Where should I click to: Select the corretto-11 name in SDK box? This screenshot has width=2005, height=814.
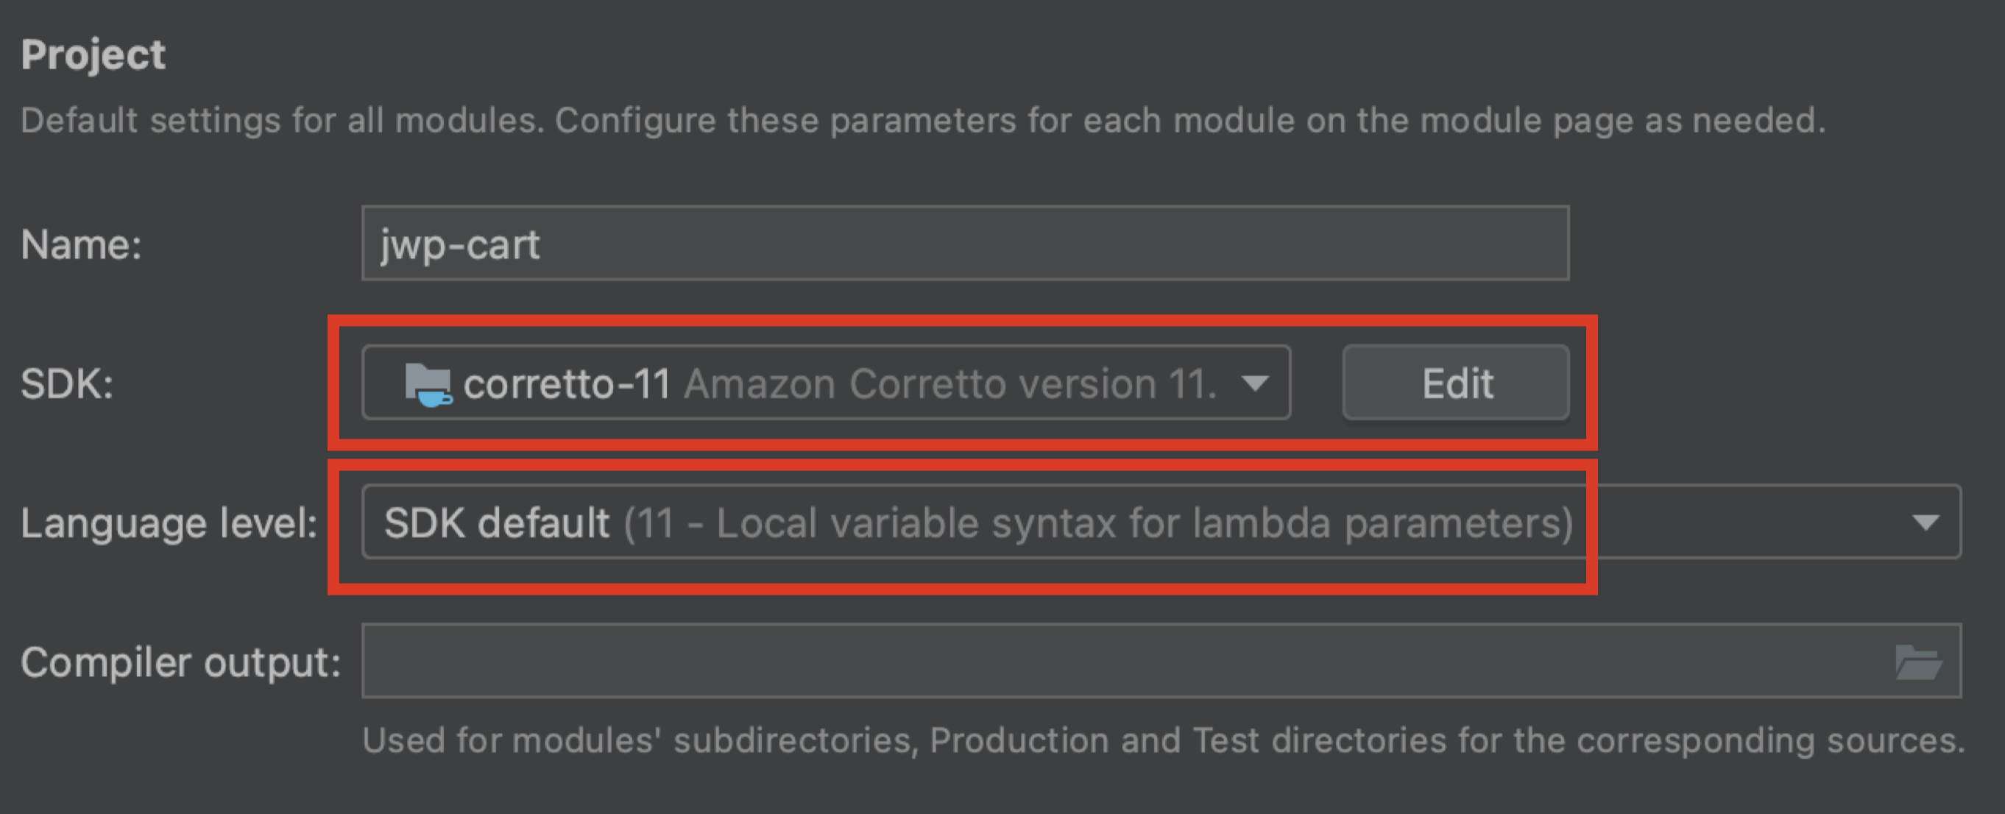coord(567,383)
